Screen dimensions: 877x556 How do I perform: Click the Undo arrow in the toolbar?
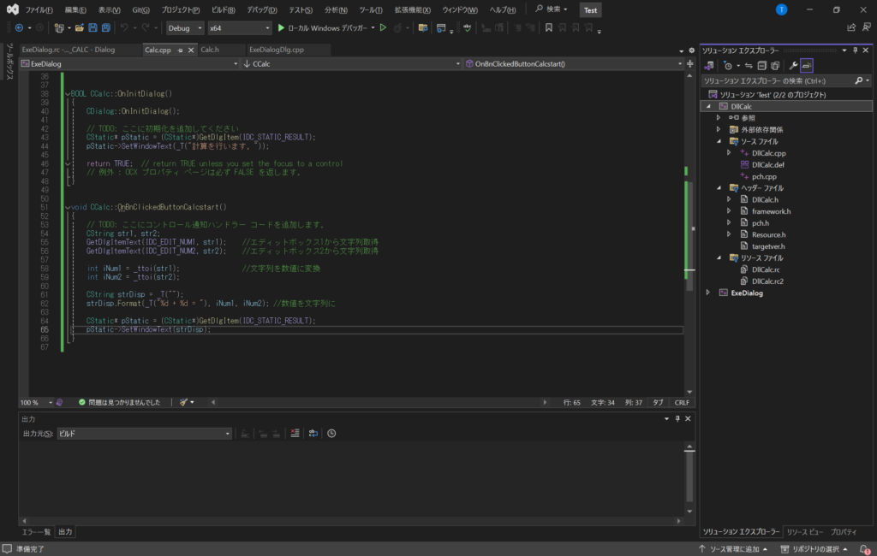click(x=125, y=28)
